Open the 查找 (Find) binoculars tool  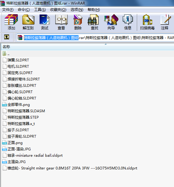pyautogui.click(x=93, y=20)
